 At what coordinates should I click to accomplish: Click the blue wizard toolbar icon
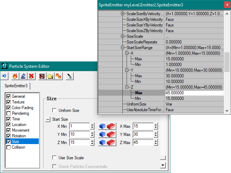click(23, 76)
